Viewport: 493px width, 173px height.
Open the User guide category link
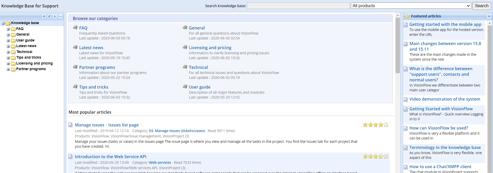click(x=200, y=87)
